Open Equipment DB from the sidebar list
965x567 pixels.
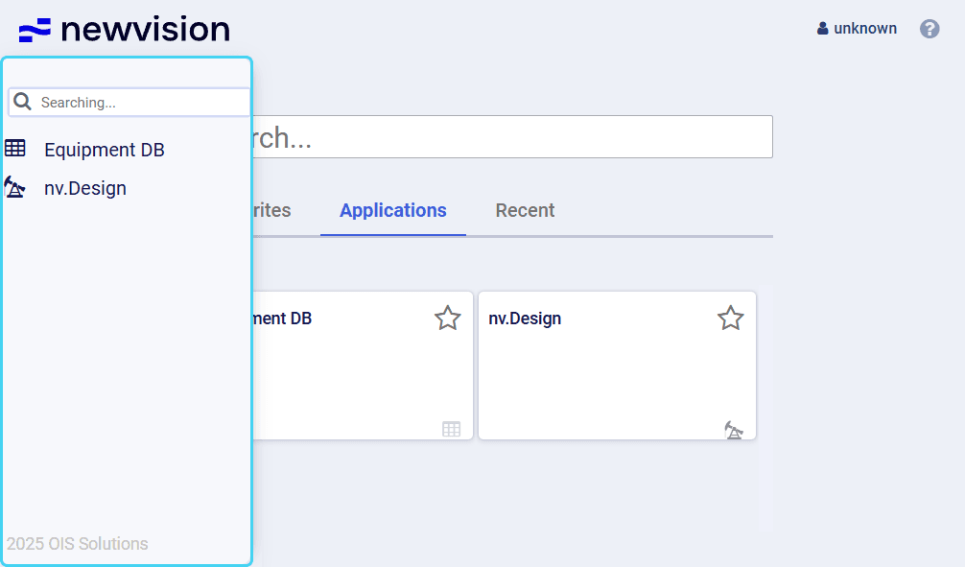pyautogui.click(x=104, y=150)
